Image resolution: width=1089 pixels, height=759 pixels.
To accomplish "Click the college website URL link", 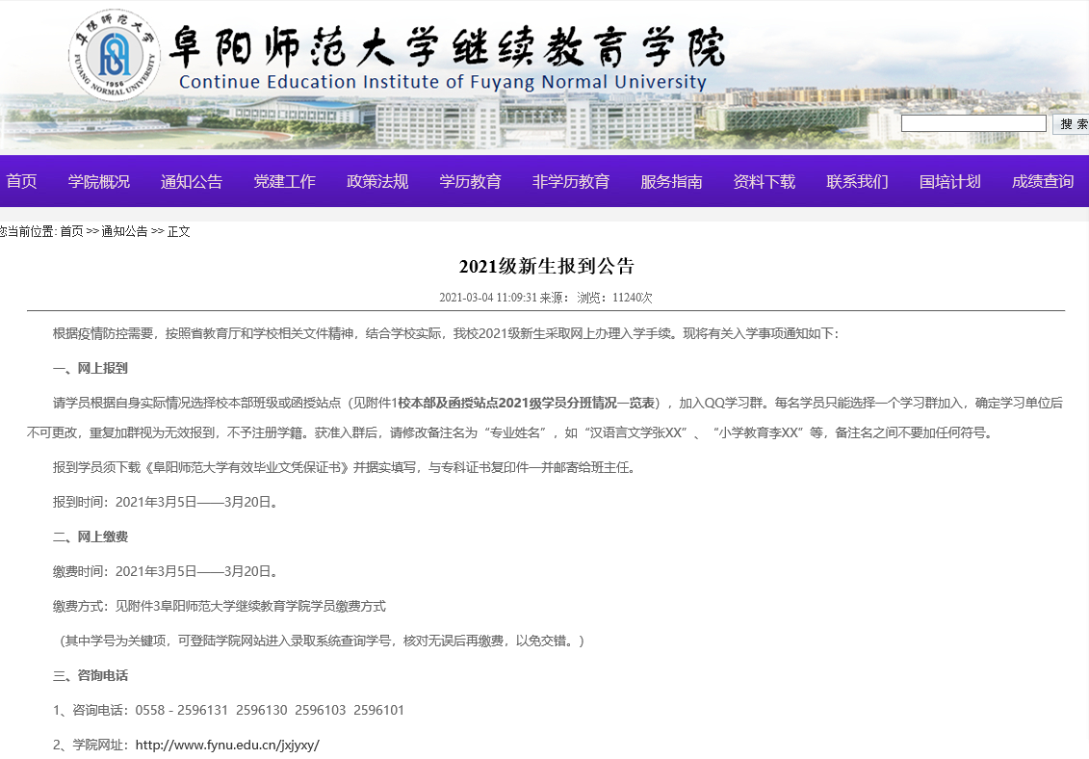I will click(x=226, y=746).
